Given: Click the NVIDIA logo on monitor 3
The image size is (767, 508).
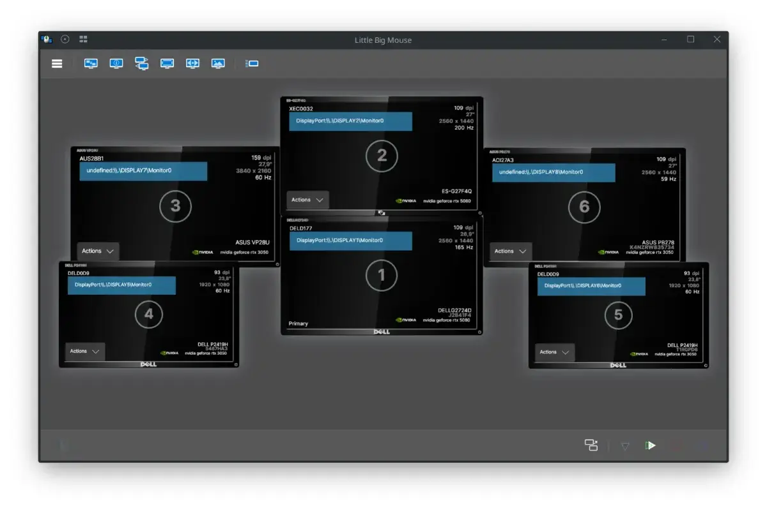Looking at the screenshot, I should coord(204,252).
